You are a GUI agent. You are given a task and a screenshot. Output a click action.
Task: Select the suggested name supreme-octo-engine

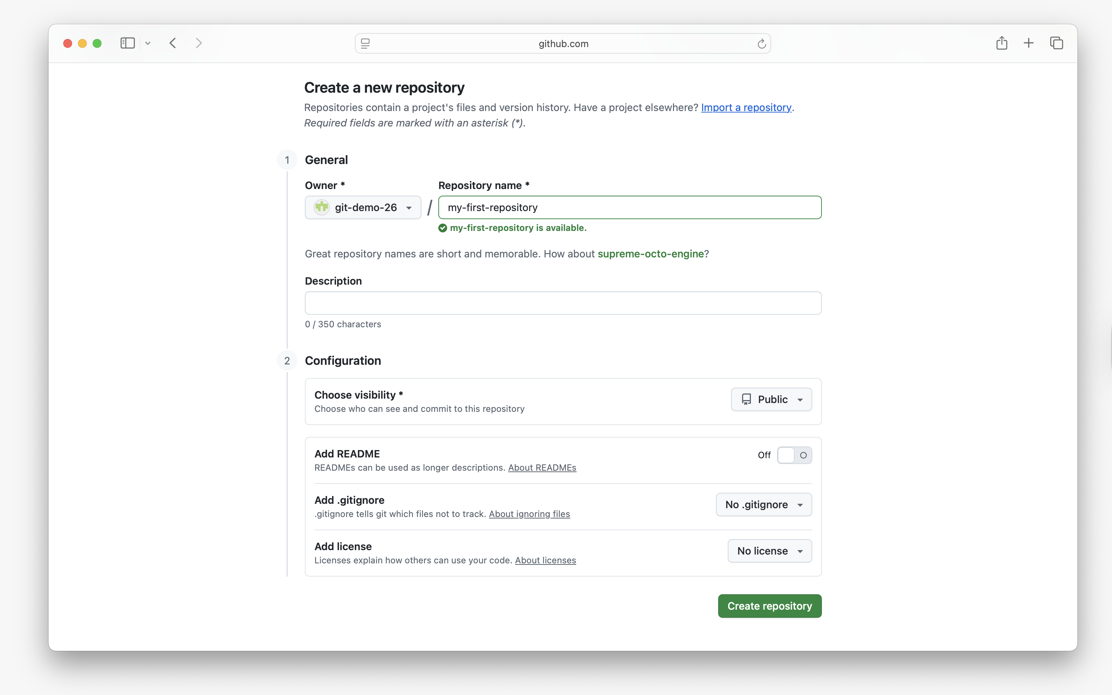(x=651, y=253)
